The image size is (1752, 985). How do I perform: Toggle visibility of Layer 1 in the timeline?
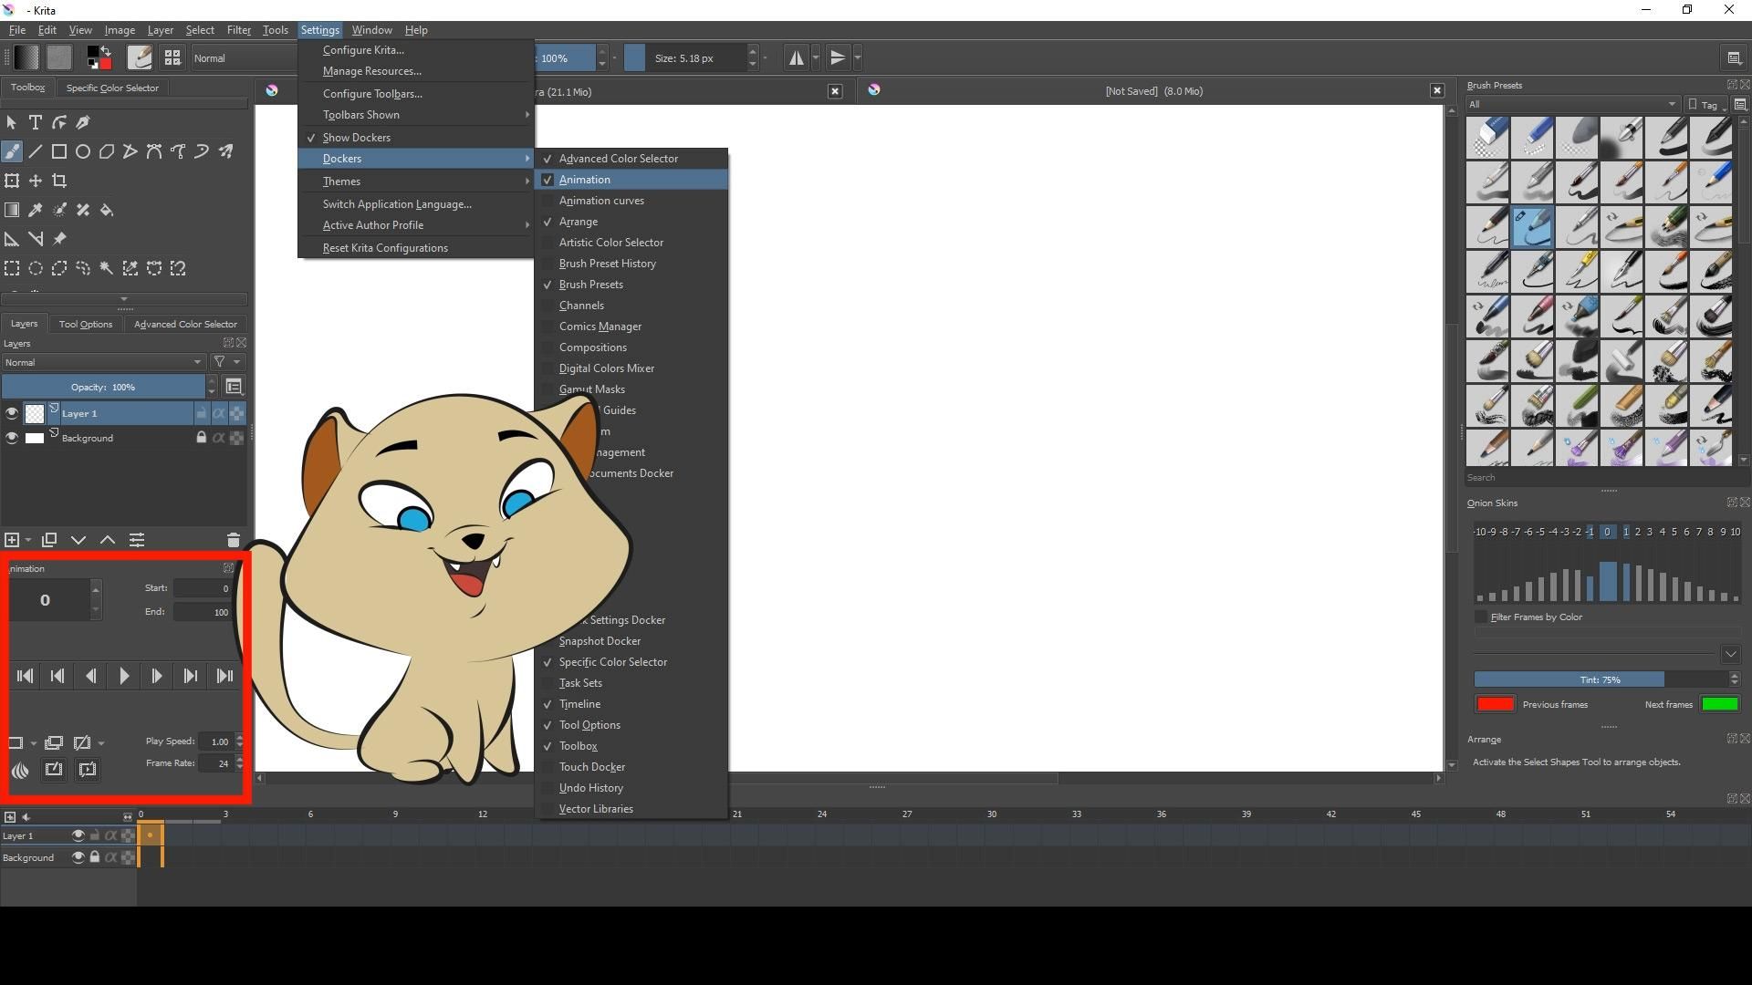(78, 835)
